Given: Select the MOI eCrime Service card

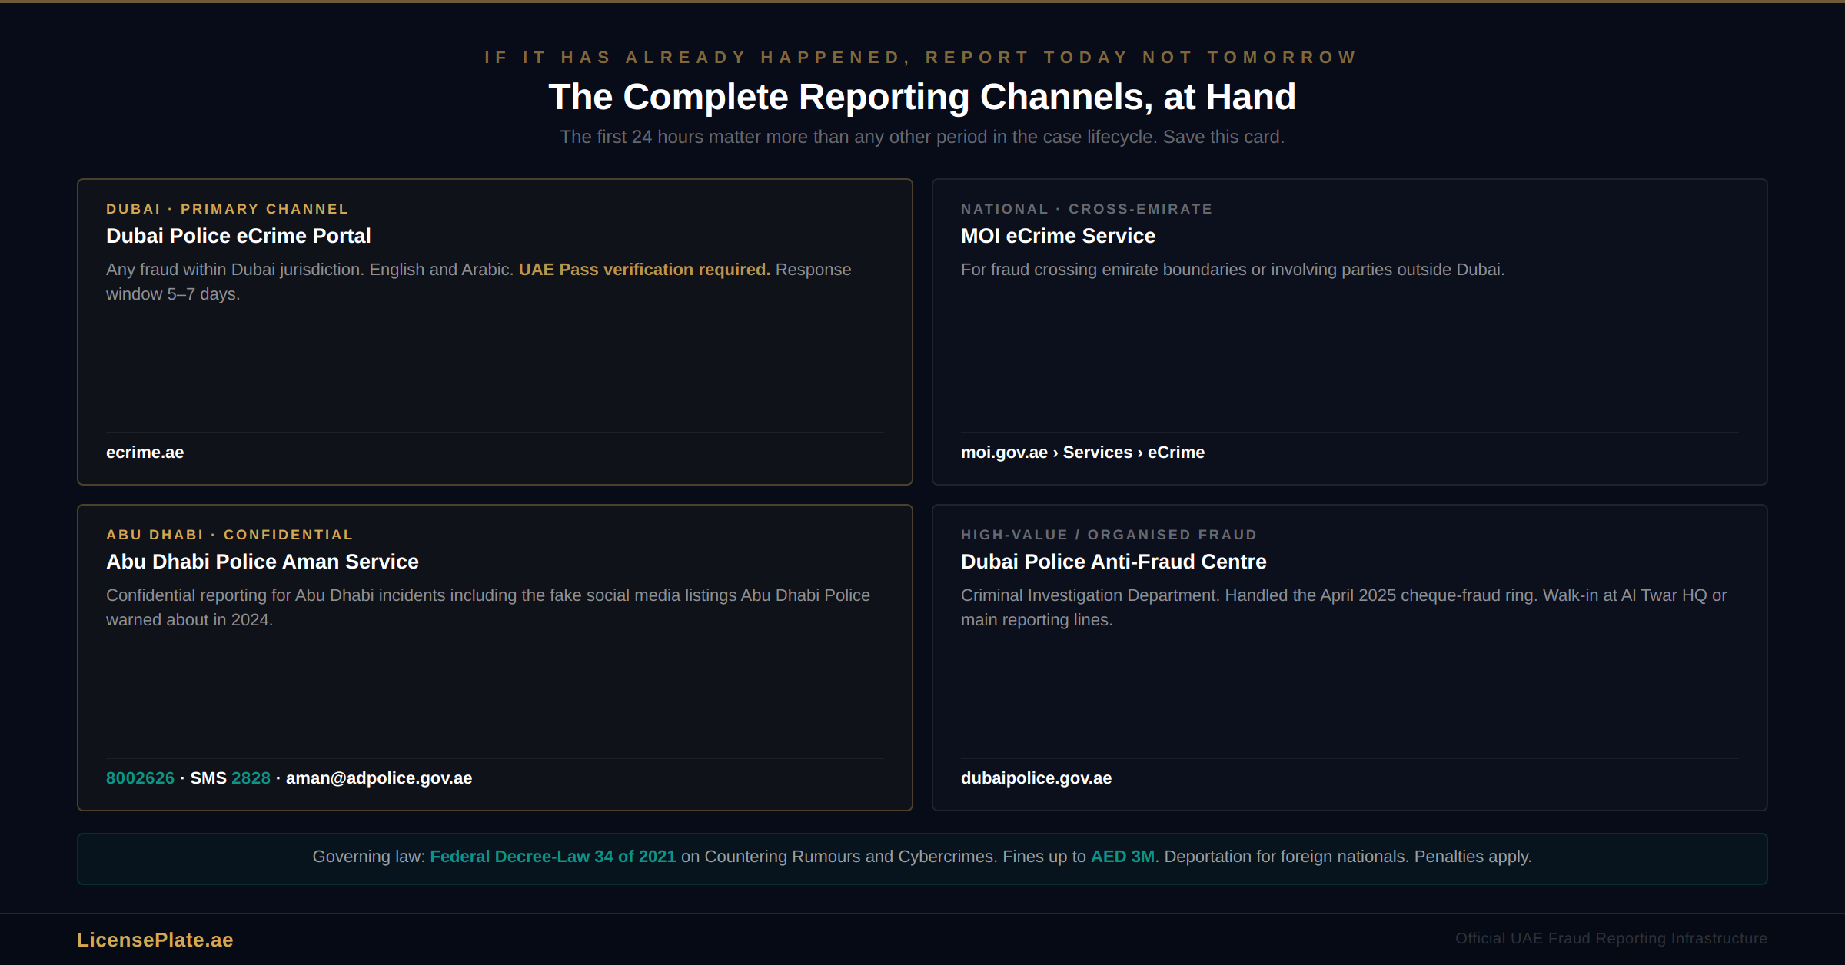Looking at the screenshot, I should (x=1349, y=332).
